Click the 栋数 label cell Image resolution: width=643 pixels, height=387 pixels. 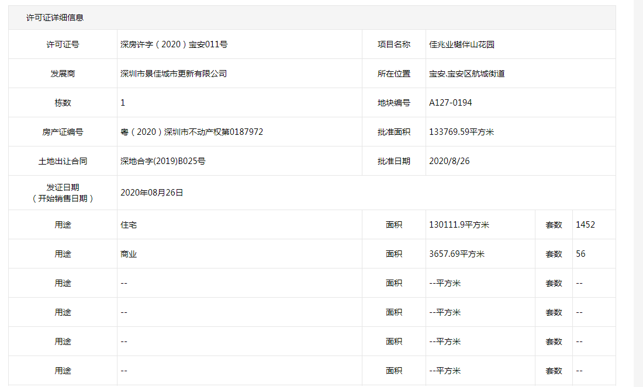click(63, 102)
